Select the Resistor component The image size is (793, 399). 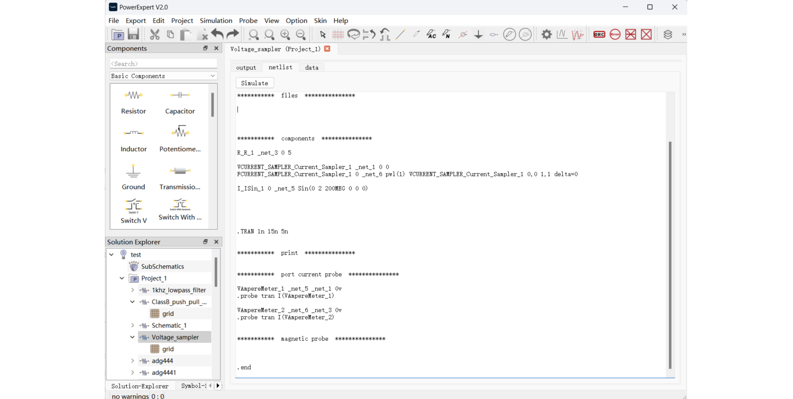click(134, 102)
